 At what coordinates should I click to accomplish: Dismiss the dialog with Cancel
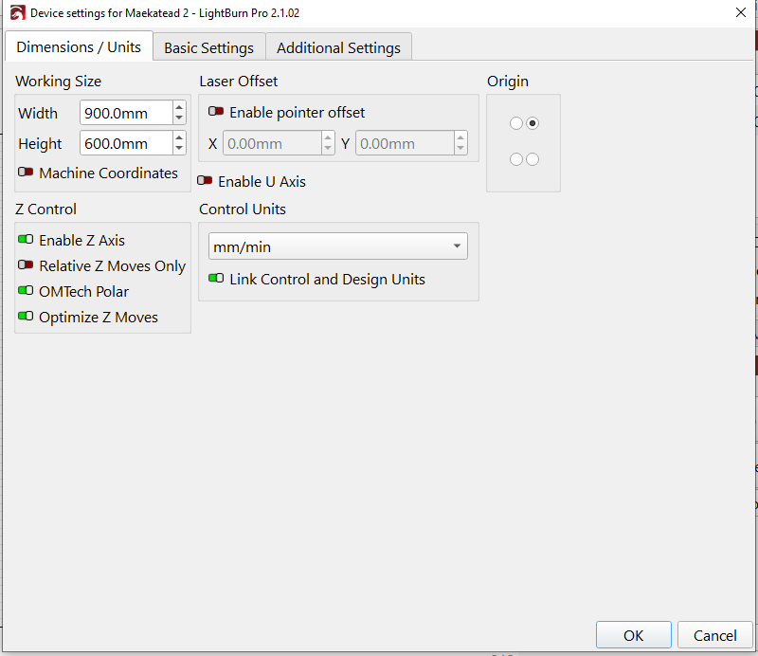715,635
